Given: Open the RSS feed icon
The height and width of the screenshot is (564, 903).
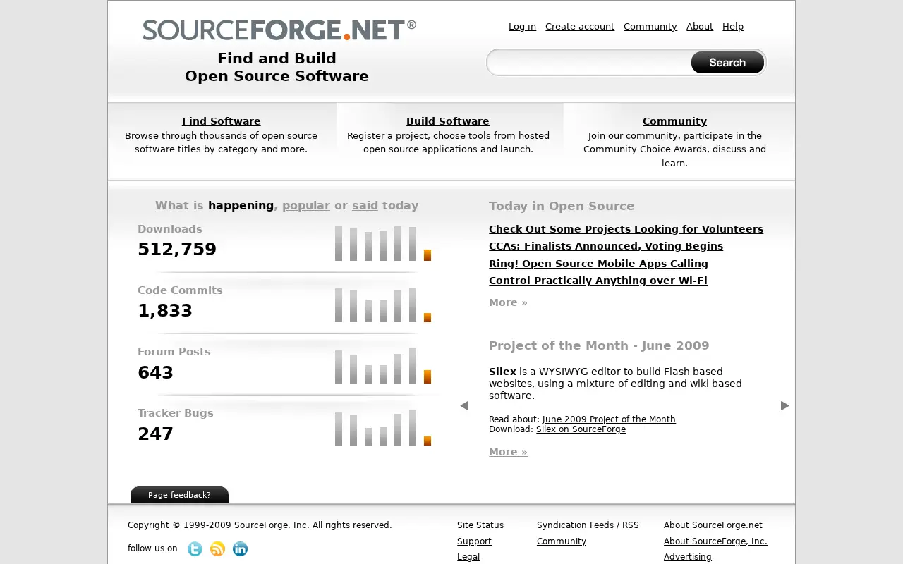Looking at the screenshot, I should pyautogui.click(x=217, y=549).
